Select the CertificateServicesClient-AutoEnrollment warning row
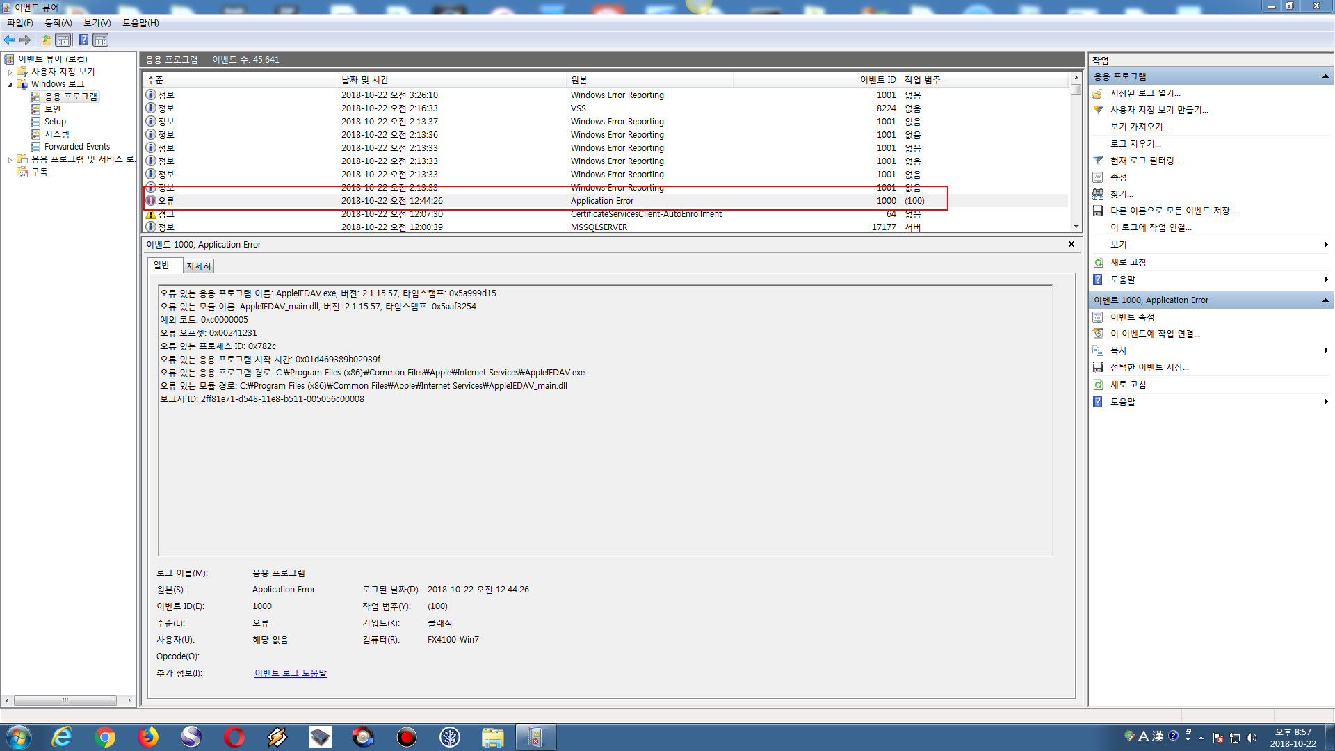Image resolution: width=1335 pixels, height=751 pixels. coord(606,214)
